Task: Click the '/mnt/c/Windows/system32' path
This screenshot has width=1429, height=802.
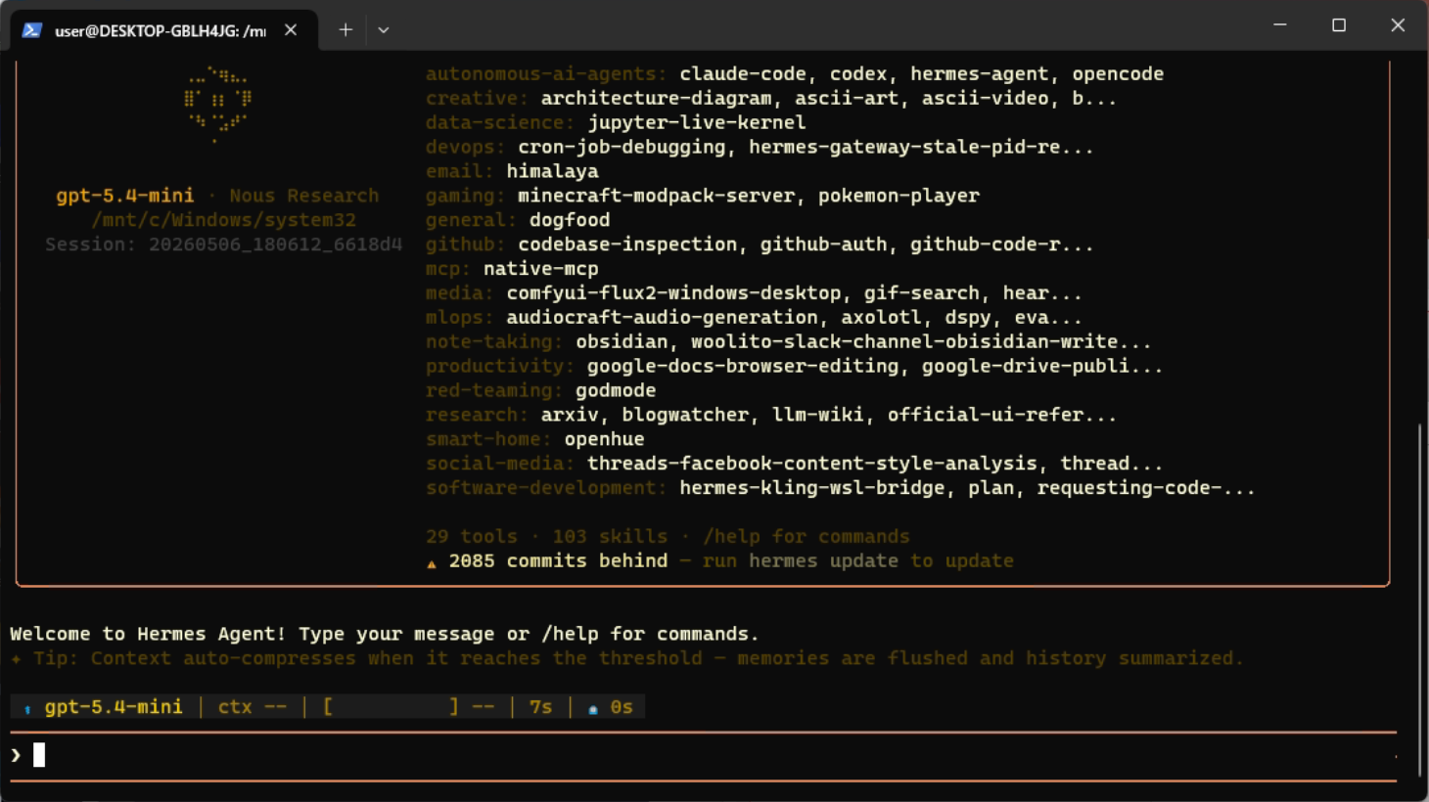Action: (224, 220)
